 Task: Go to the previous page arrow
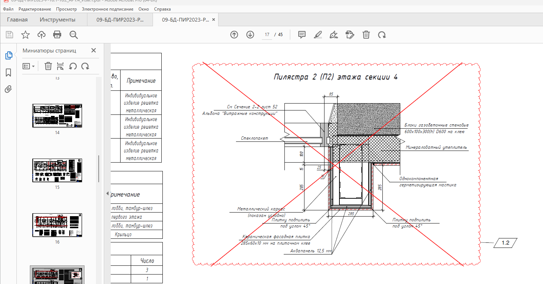click(x=234, y=35)
